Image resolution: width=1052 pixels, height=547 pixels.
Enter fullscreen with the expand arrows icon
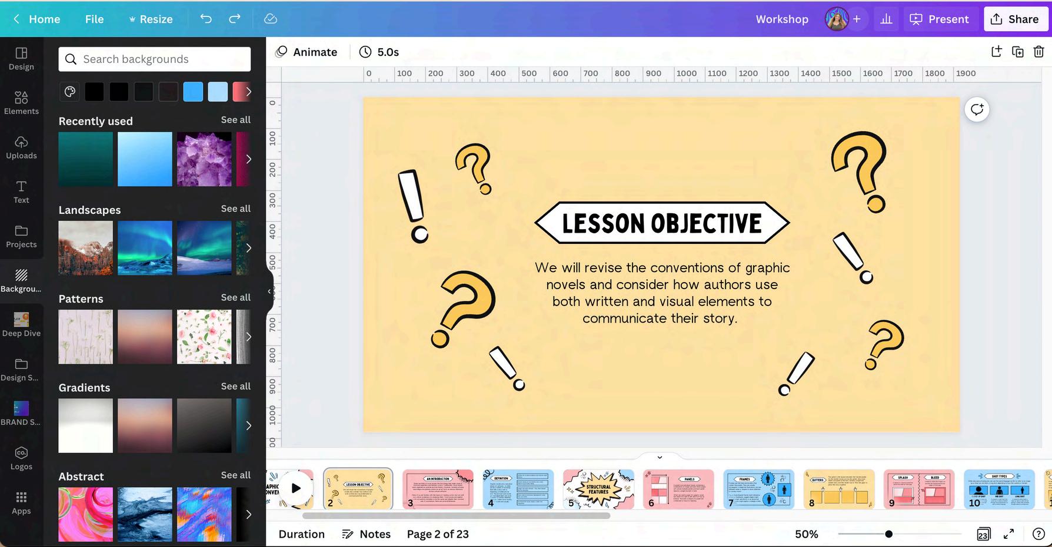1008,534
